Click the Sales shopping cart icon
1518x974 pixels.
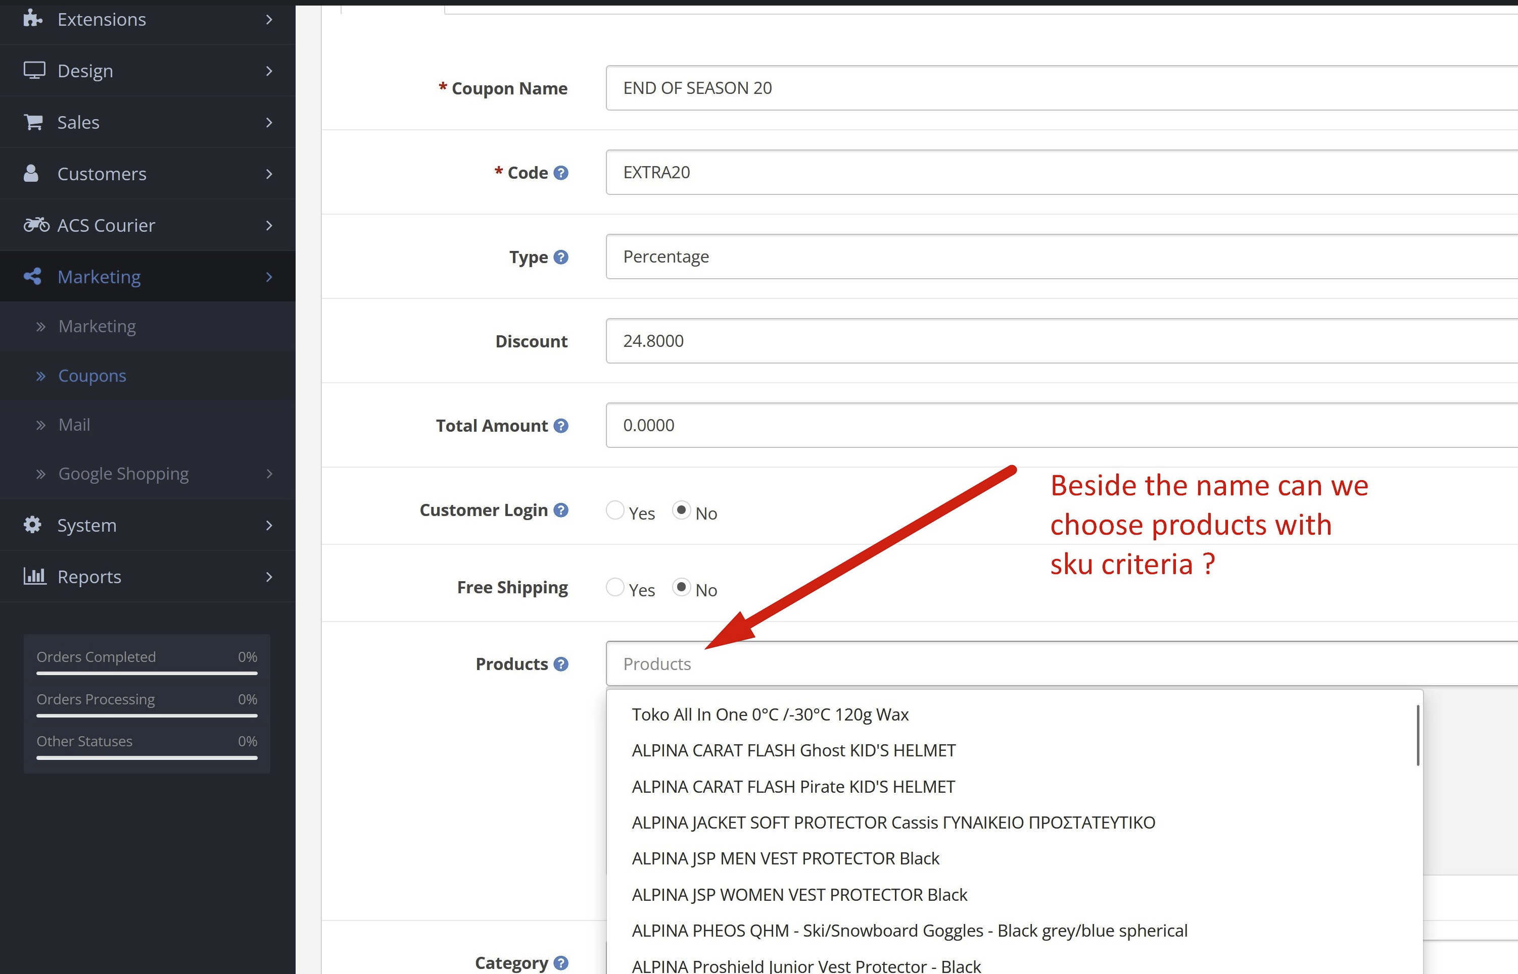pos(33,122)
